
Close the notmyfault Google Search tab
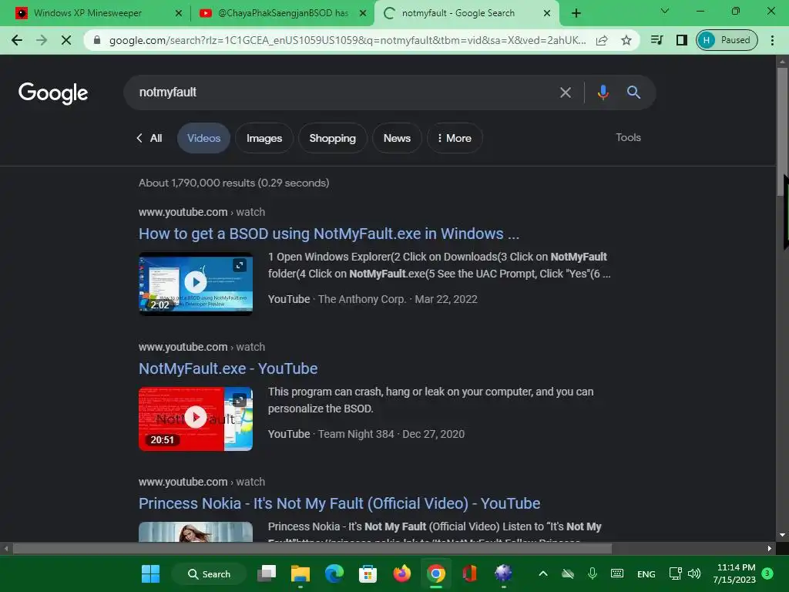547,14
